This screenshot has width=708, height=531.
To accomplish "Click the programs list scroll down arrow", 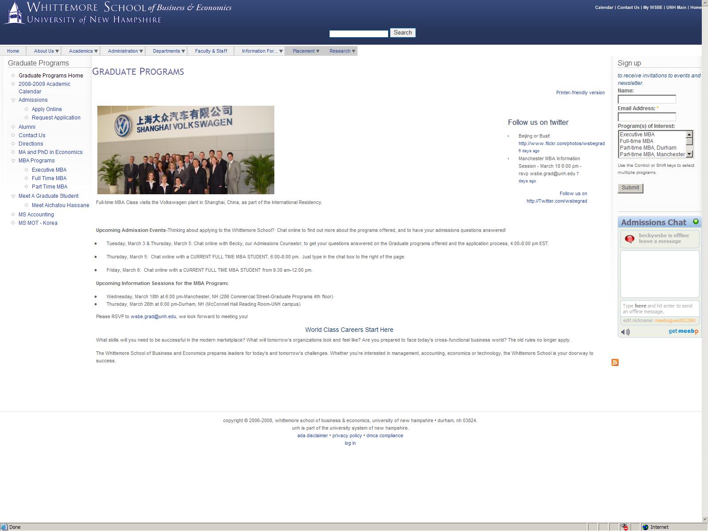I will [689, 154].
